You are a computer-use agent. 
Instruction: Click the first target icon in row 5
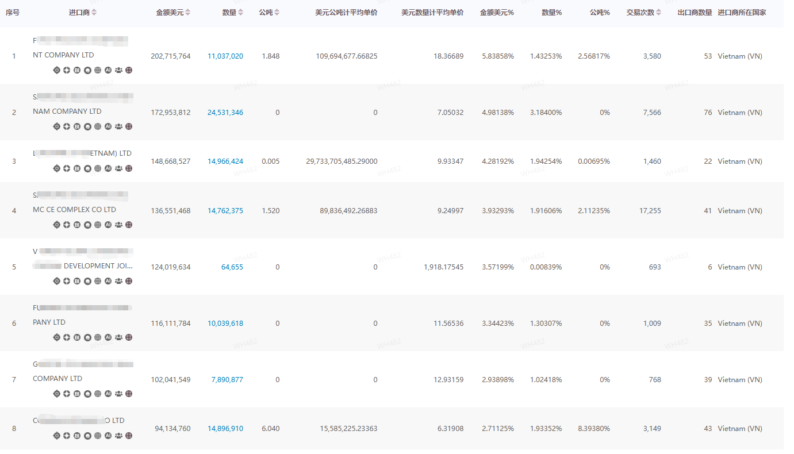tap(56, 281)
